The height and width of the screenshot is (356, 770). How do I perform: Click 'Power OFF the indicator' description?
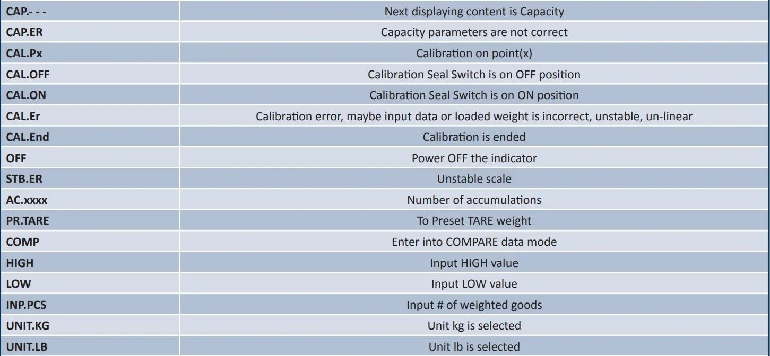[x=474, y=158]
